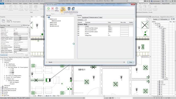Click the Apply button in Properties
The width and height of the screenshot is (176, 99).
(26, 55)
